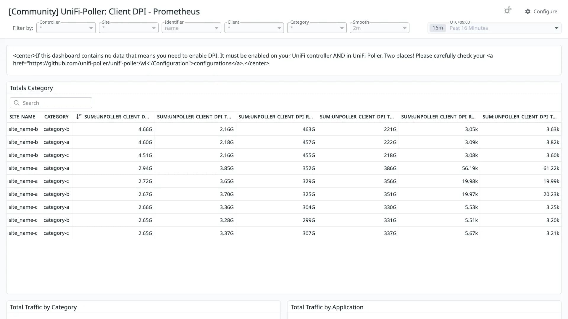Open the Site filter dropdown
The width and height of the screenshot is (568, 319).
(129, 28)
